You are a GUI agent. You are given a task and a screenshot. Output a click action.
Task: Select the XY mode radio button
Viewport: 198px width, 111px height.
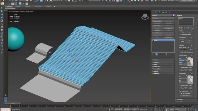pyautogui.click(x=182, y=32)
